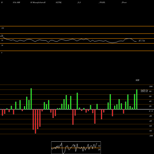This screenshot has width=154, height=154.
Task: Click the 60 label on MR right axis
Action: point(150,96)
